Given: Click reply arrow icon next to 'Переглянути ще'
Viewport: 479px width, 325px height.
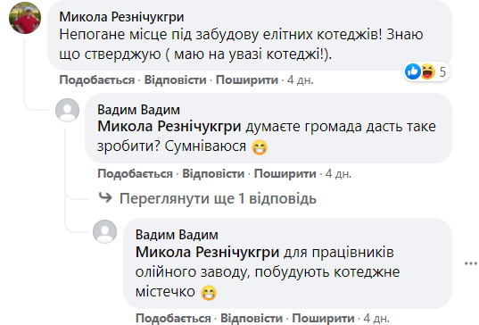Looking at the screenshot, I should pyautogui.click(x=105, y=197).
